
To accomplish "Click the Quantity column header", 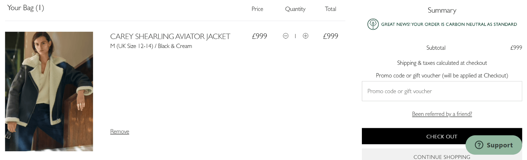I will click(295, 9).
